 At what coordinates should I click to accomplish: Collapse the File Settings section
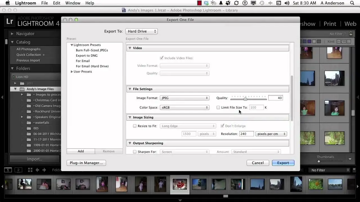pyautogui.click(x=130, y=89)
